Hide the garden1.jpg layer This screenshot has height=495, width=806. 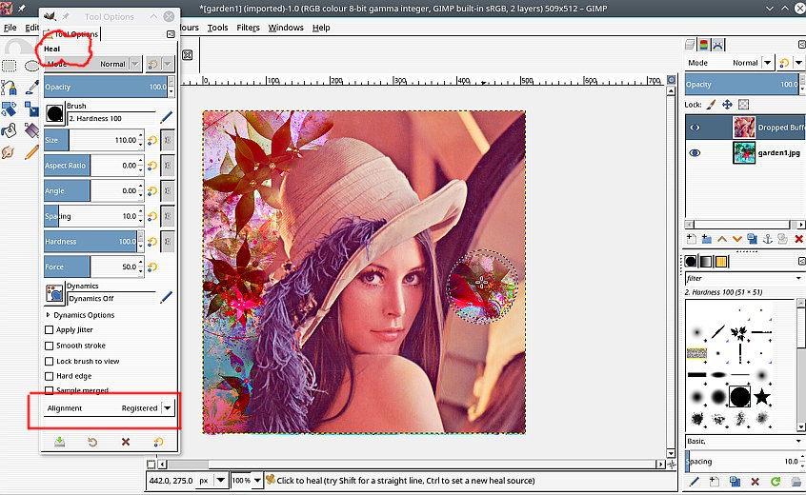coord(695,153)
